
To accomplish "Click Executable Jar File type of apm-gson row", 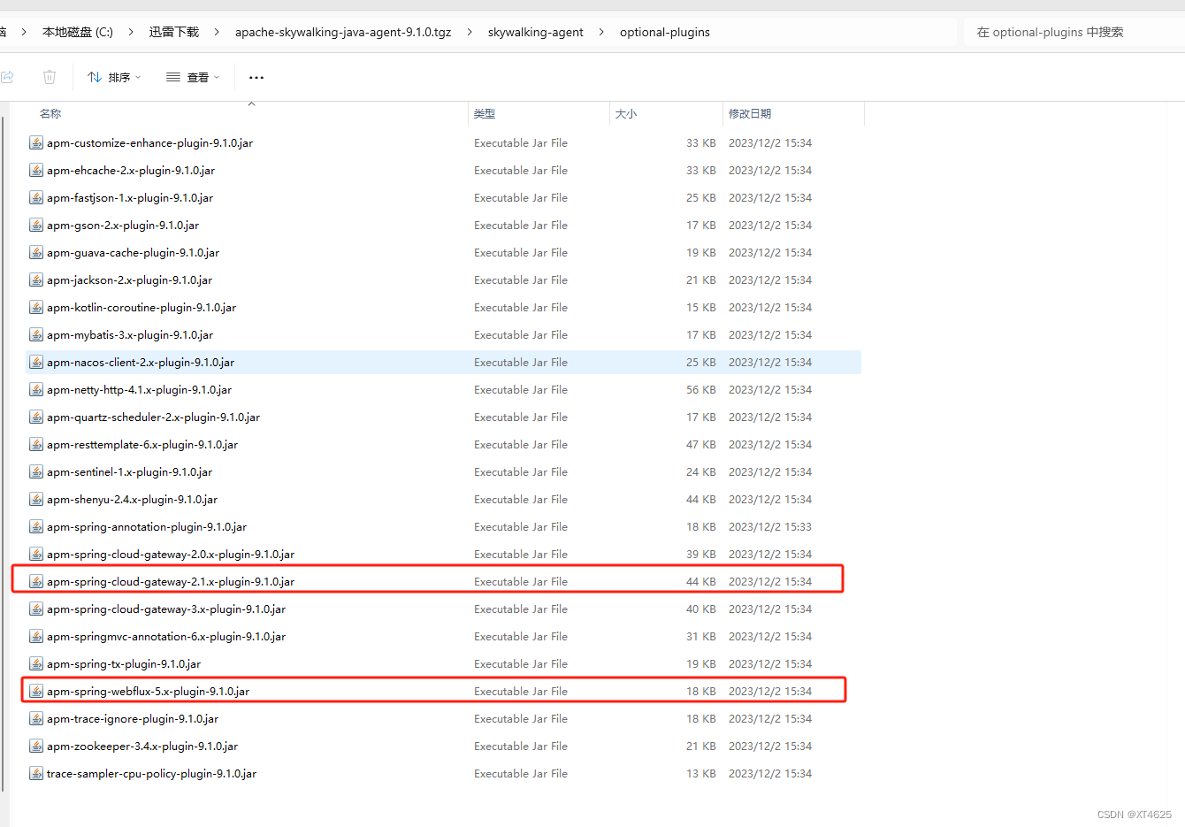I will (521, 225).
